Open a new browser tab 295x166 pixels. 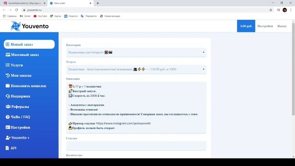(98, 3)
